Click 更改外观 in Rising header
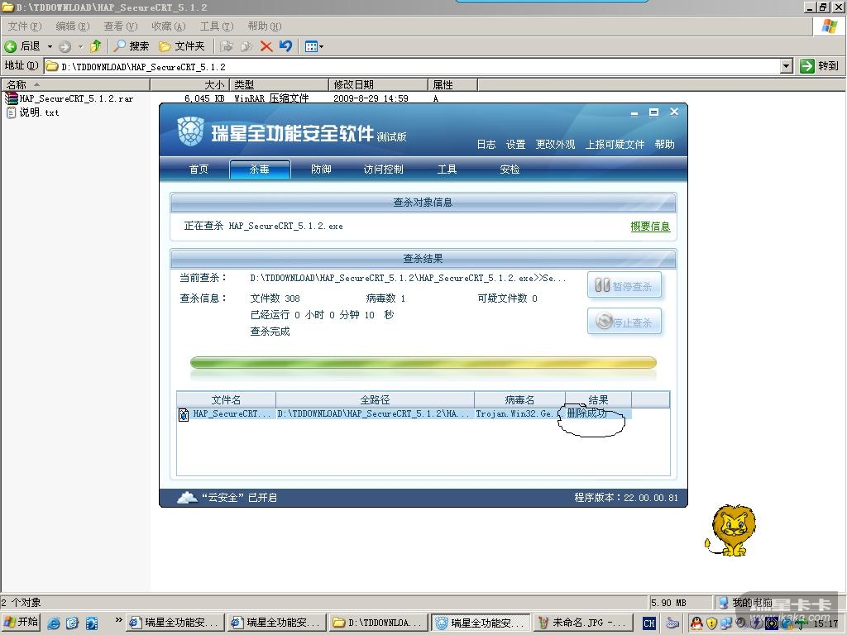This screenshot has width=847, height=635. click(x=555, y=144)
